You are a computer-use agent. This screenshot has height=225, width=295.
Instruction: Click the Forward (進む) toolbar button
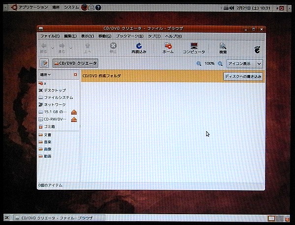point(62,48)
